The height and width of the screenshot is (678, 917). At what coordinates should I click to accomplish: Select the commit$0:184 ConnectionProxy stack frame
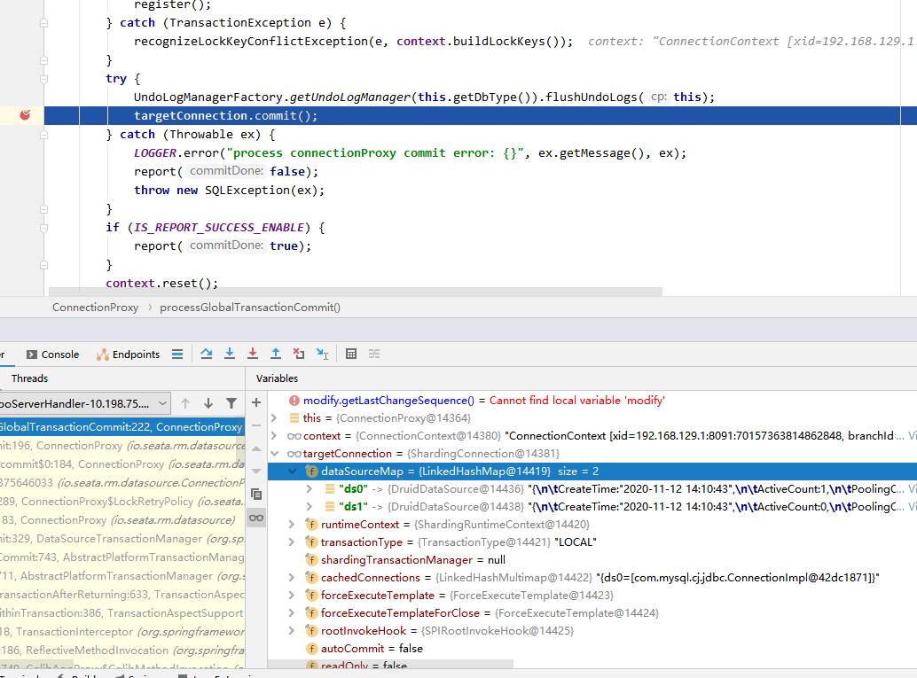(122, 464)
